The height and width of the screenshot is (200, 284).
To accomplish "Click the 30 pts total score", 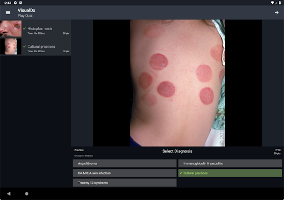I will pyautogui.click(x=277, y=153).
